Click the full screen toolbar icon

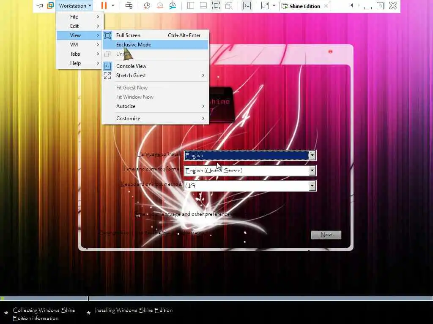216,5
